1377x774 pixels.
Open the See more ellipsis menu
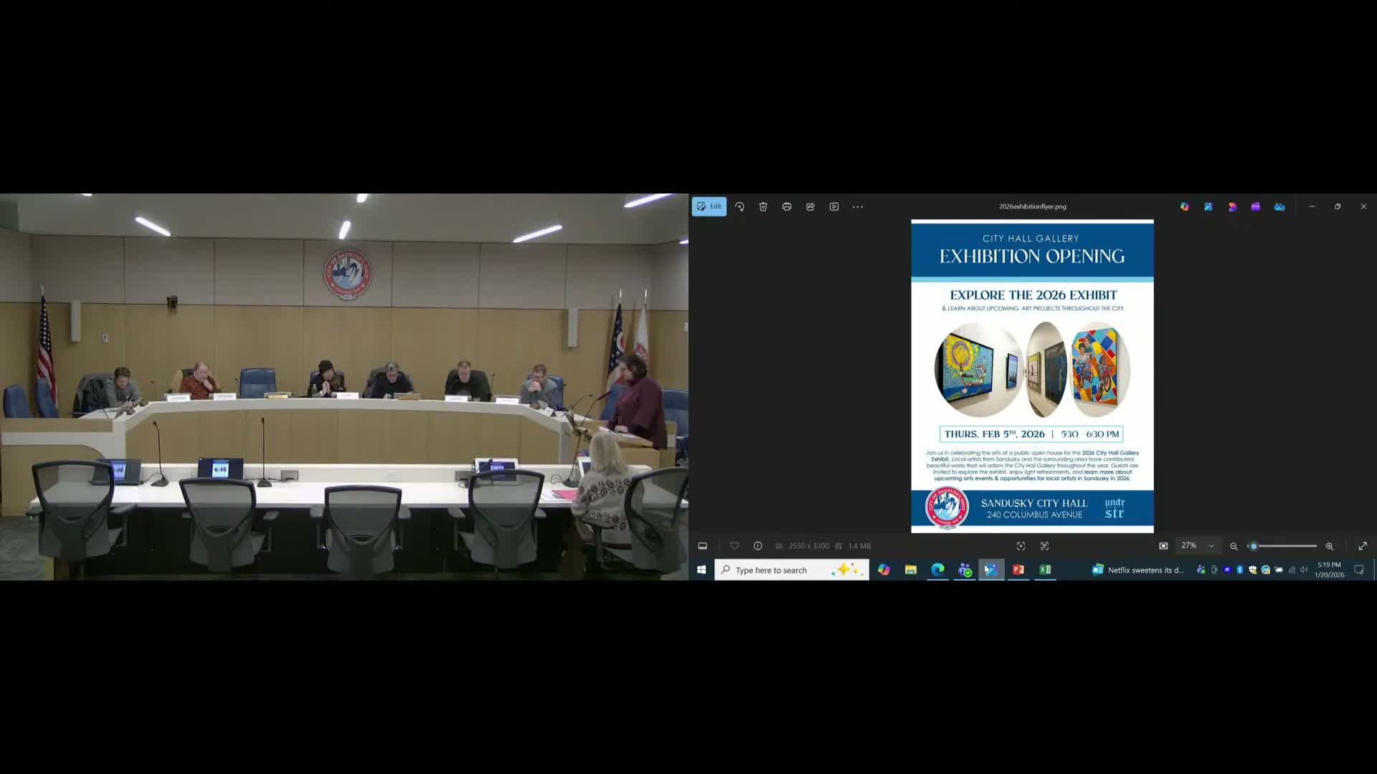pos(858,206)
